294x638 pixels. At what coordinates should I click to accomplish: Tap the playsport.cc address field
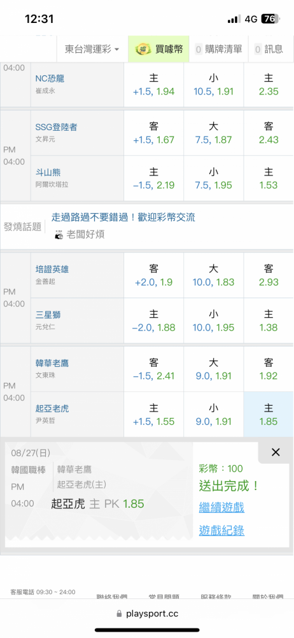point(147,614)
